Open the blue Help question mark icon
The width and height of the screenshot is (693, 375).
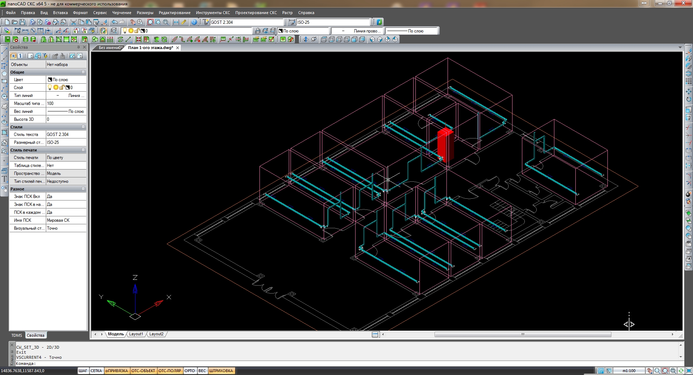194,22
